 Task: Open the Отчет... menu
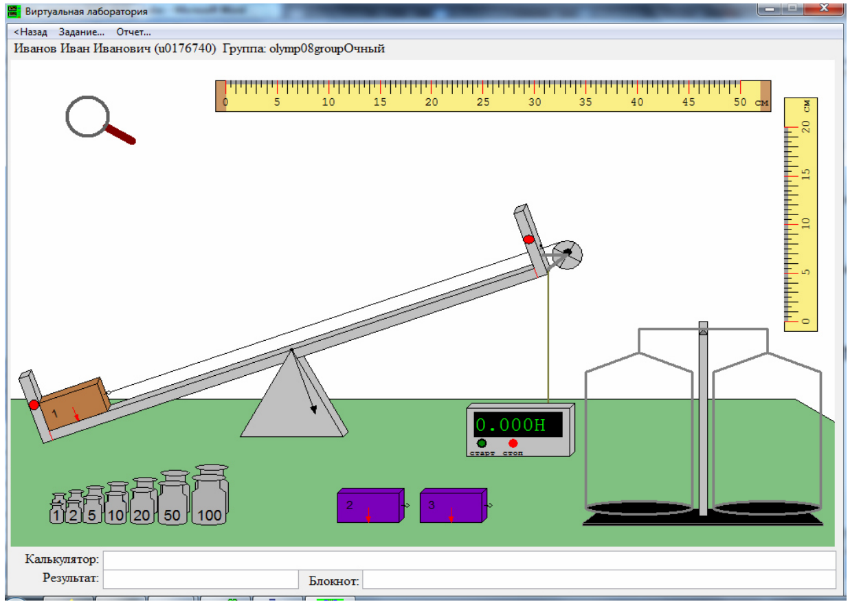133,32
